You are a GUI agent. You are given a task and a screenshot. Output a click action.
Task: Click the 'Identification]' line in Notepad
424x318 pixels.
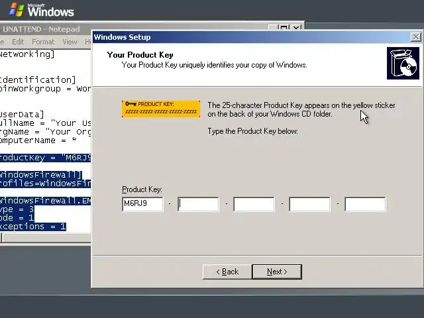click(x=38, y=79)
